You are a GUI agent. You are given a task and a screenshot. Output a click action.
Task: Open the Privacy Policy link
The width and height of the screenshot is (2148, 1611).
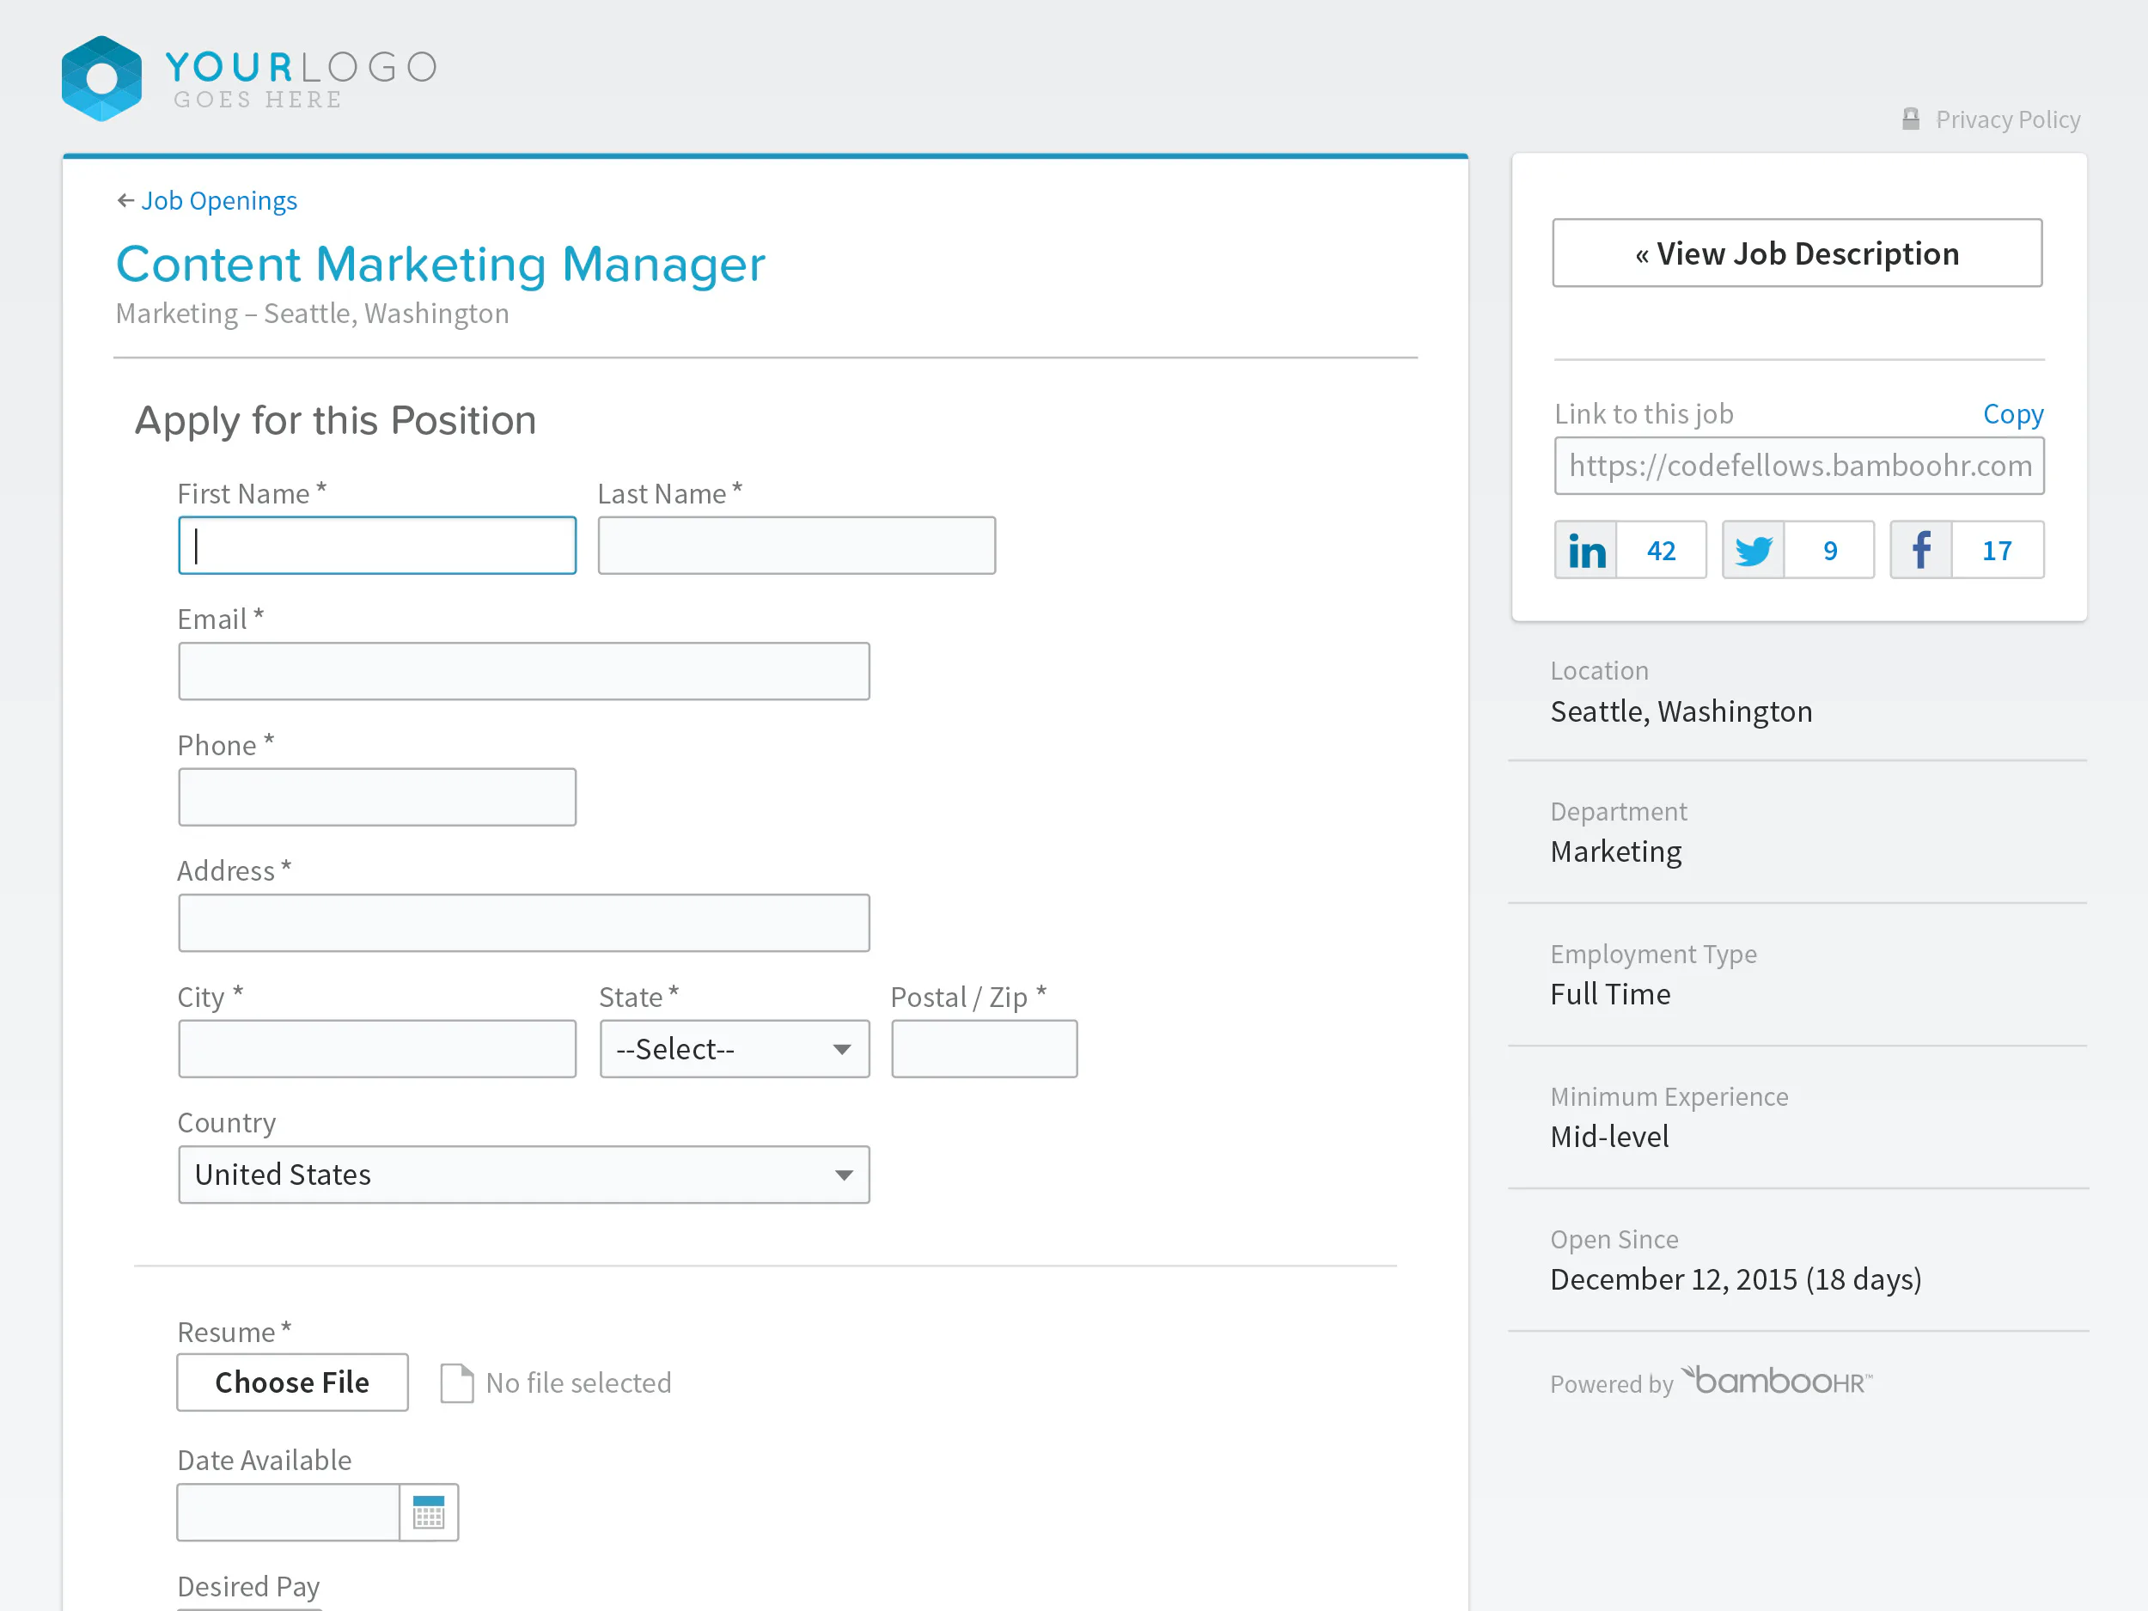2007,119
